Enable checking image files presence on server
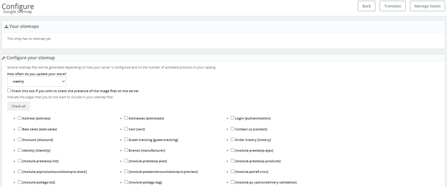Viewport: 447px width, 187px height. 9,91
